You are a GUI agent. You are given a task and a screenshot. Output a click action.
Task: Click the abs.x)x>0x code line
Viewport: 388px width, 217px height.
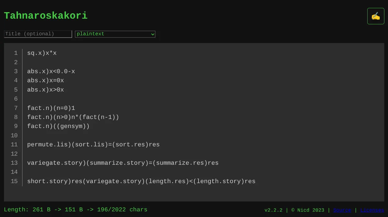click(46, 90)
